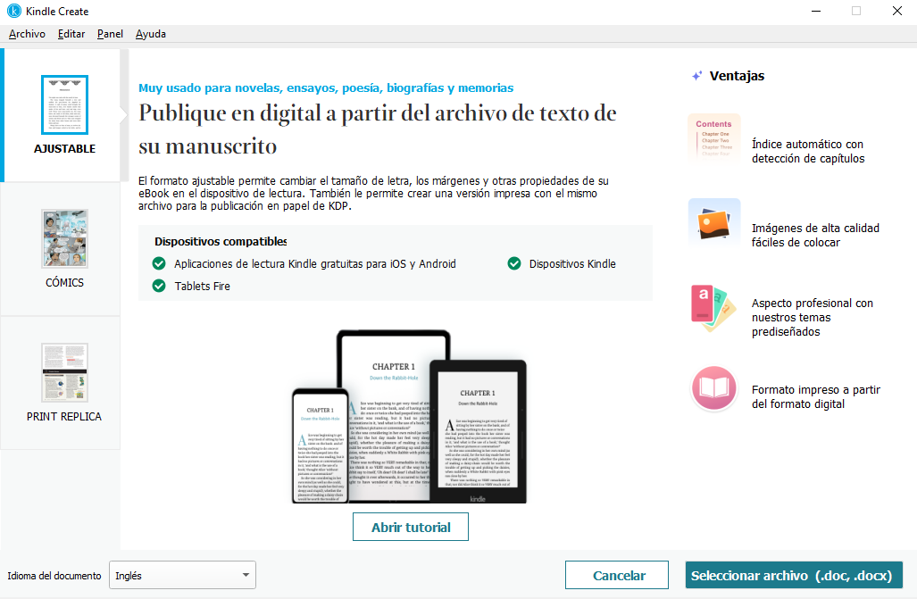Minimize the Kindle Create window
Viewport: 917px width, 599px height.
click(816, 11)
